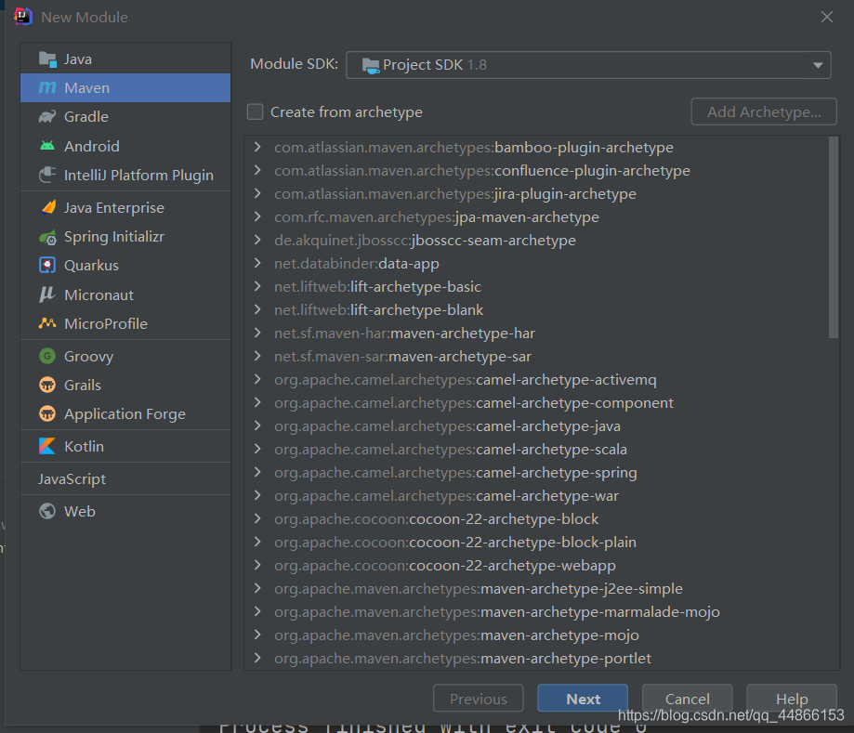The width and height of the screenshot is (854, 733).
Task: Click the archetype list vertical scrollbar
Action: click(834, 238)
